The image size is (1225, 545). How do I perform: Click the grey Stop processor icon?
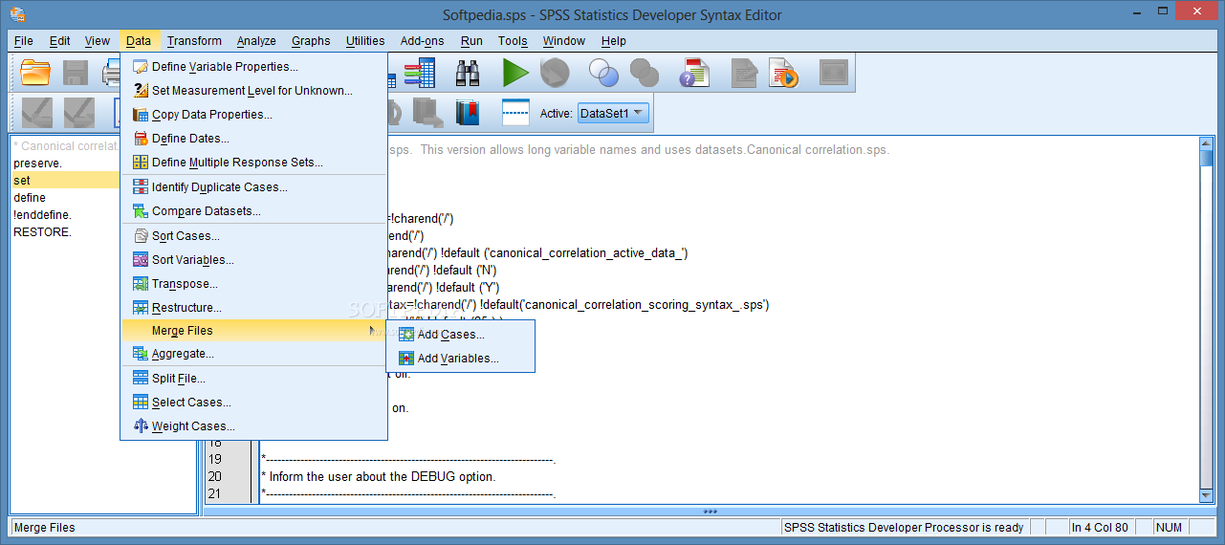pos(555,73)
